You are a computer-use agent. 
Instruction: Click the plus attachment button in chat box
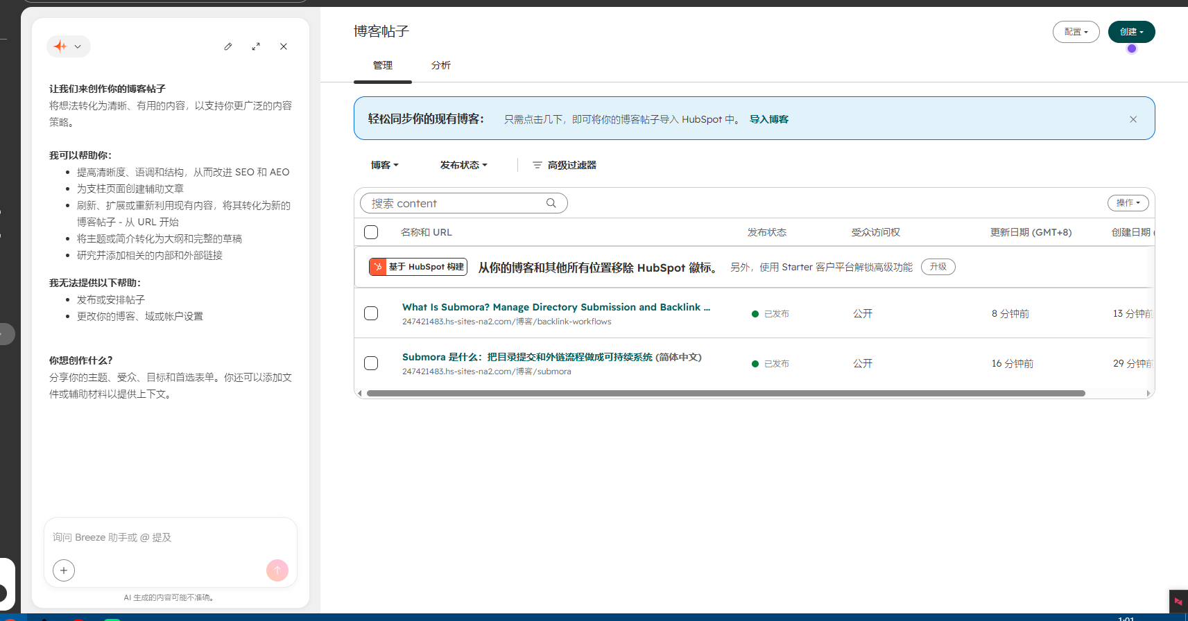64,570
